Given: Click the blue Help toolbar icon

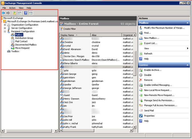Looking at the screenshot, I should 26,13.
